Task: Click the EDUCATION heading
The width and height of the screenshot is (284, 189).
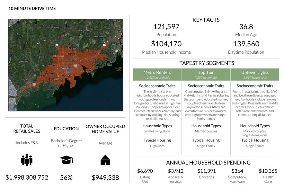Action: pyautogui.click(x=66, y=129)
